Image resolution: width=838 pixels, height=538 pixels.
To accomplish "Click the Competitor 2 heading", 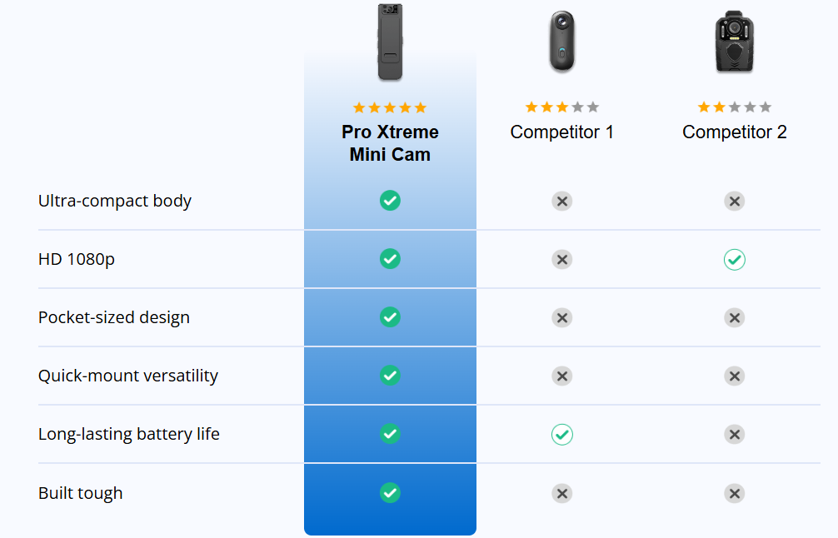I will (x=734, y=132).
